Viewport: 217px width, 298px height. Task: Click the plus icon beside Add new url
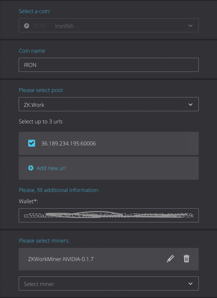click(x=31, y=168)
